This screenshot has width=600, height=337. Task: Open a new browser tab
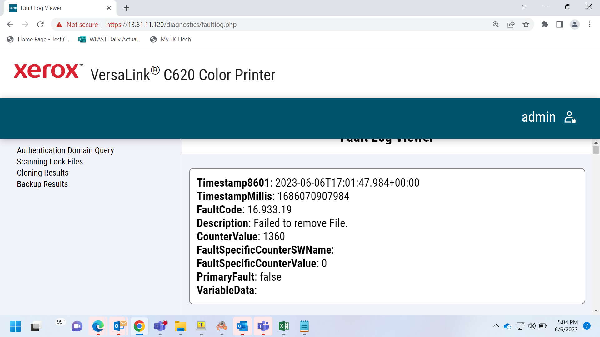click(x=127, y=8)
